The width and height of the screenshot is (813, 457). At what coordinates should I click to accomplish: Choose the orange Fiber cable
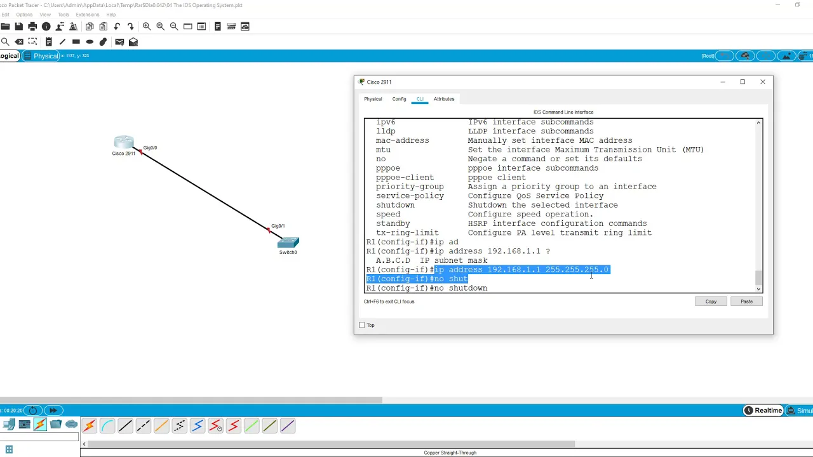[161, 426]
